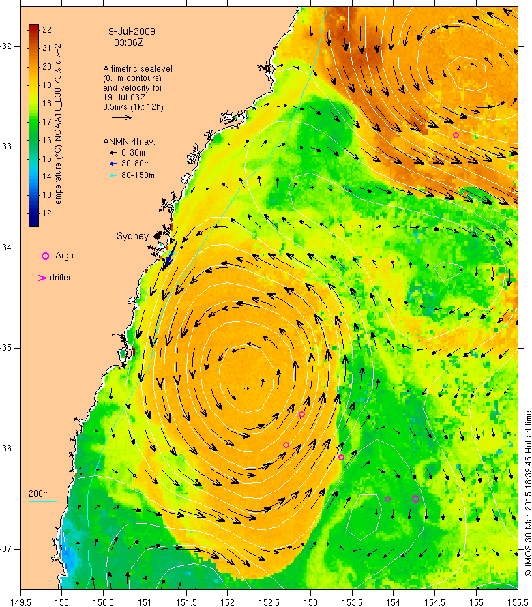Click the latitude axis label "-34"
The width and height of the screenshot is (532, 607).
coord(6,248)
